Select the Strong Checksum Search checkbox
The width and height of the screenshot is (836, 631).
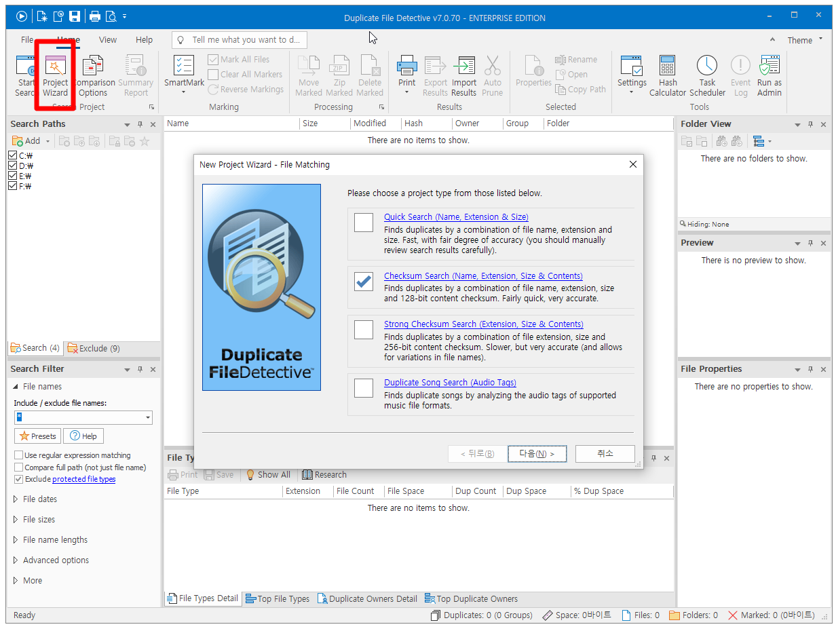(x=364, y=329)
